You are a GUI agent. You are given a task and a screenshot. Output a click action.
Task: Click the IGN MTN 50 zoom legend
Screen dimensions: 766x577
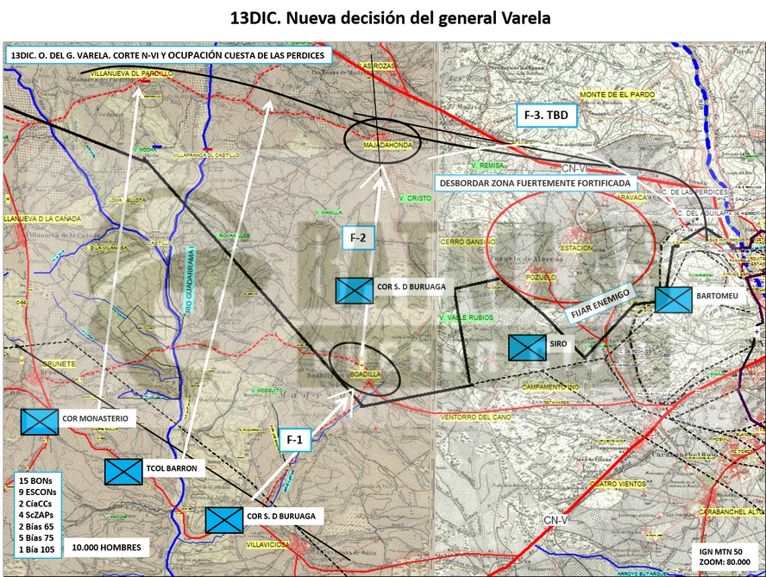[x=725, y=556]
